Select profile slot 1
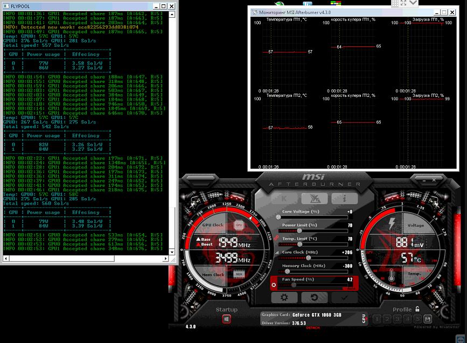Screen dimensions: 467x343 [x=377, y=319]
